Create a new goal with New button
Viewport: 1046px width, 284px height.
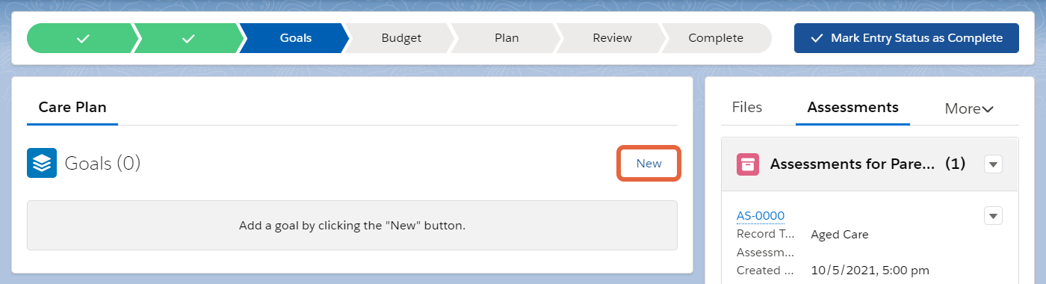pyautogui.click(x=649, y=163)
